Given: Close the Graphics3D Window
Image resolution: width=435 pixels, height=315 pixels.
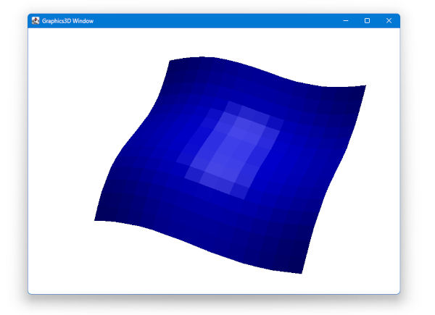Looking at the screenshot, I should click(389, 21).
